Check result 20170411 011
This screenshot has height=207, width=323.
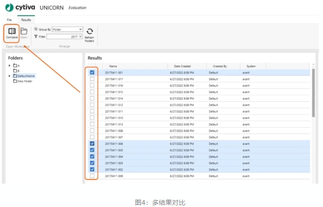92,111
